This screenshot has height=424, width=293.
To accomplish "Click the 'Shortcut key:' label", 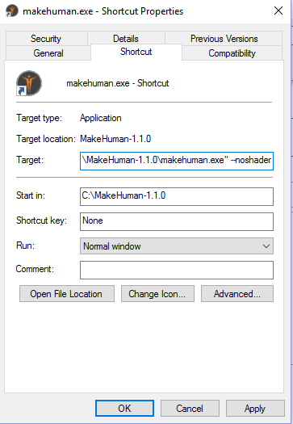I will coord(41,220).
